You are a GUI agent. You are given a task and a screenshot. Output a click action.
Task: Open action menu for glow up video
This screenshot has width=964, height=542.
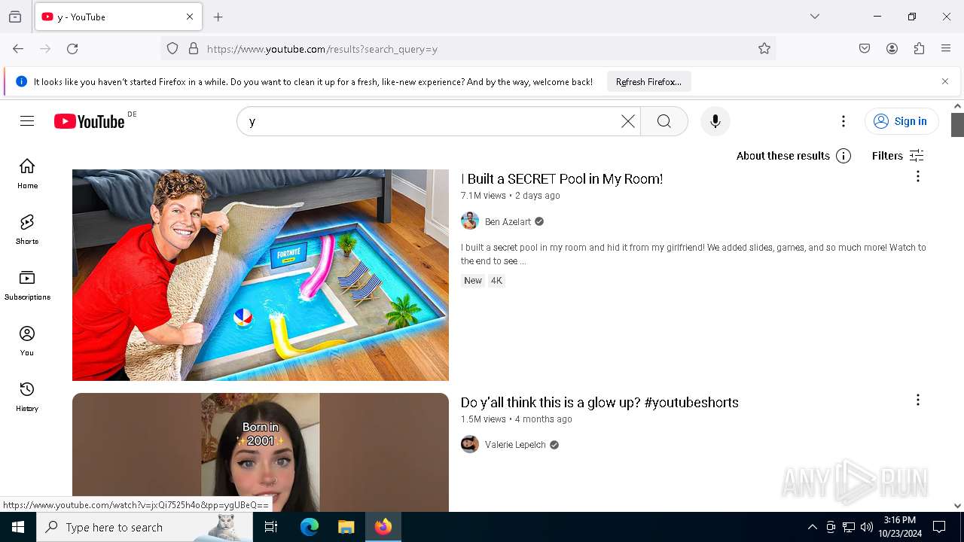coord(917,400)
